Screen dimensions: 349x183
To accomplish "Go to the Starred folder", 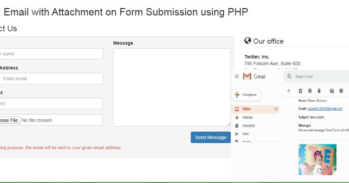I will coord(248,118).
